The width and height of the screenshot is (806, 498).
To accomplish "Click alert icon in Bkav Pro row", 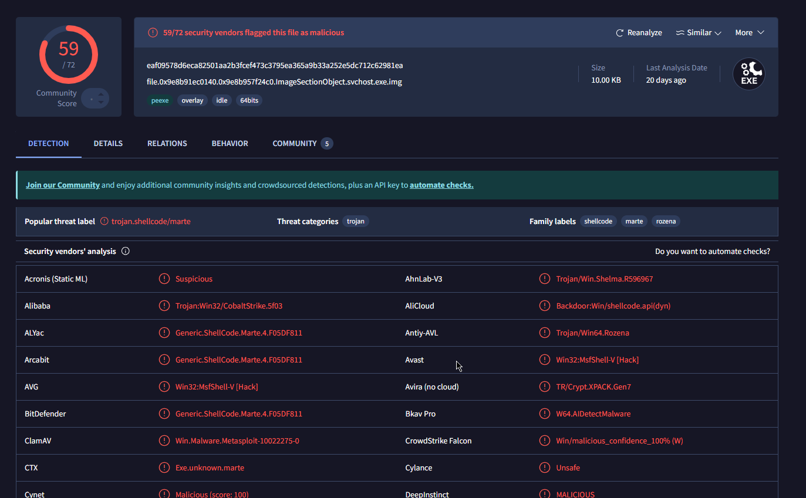I will (x=545, y=414).
